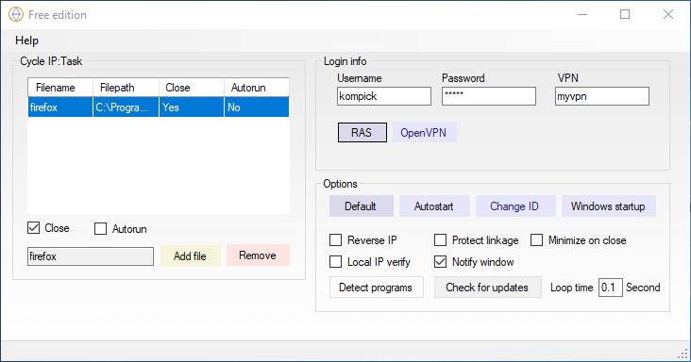Click the Windows startup button
The height and width of the screenshot is (362, 691).
[x=609, y=206]
